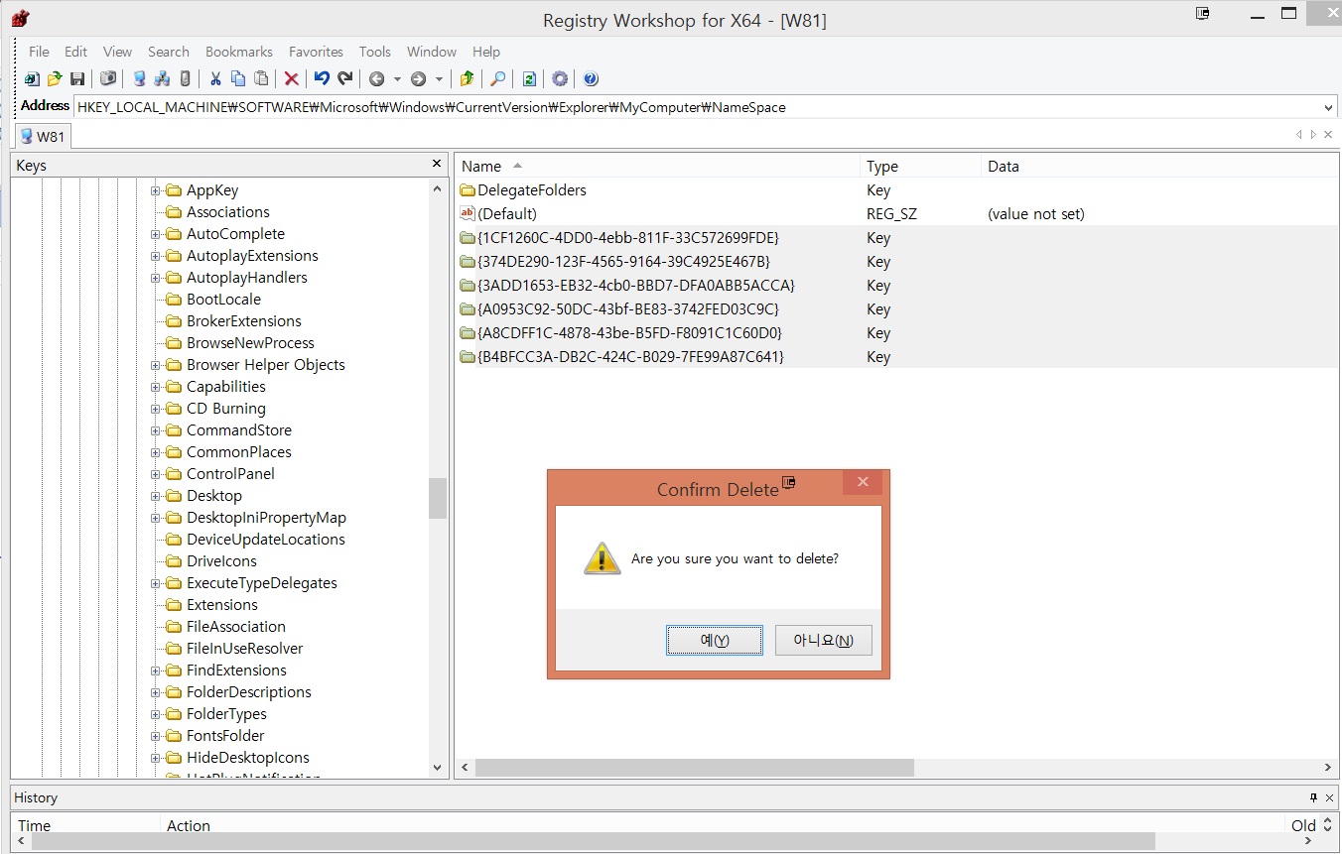Click the warning icon in Confirm Delete dialog
Screen dimensions: 1342x854
pyautogui.click(x=602, y=558)
